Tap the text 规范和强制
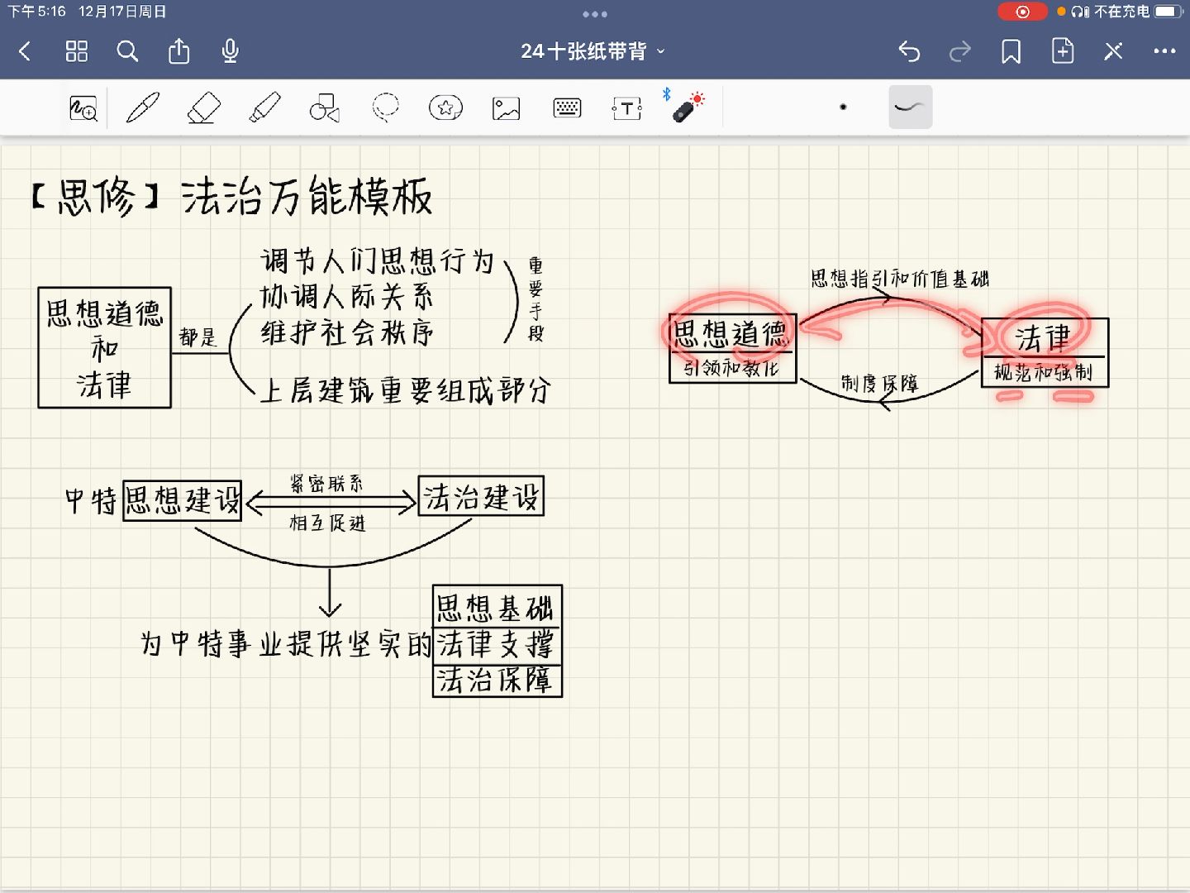1190x893 pixels. coord(1044,372)
